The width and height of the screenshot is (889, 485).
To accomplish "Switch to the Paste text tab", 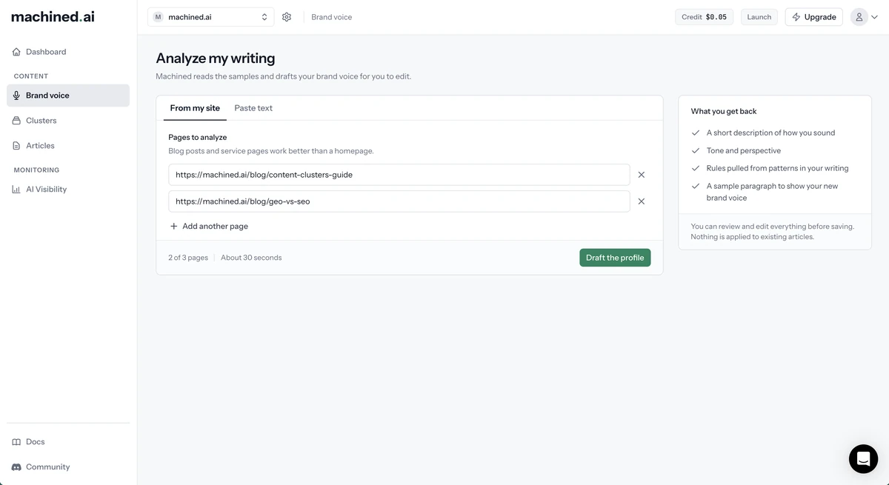I will pyautogui.click(x=253, y=108).
